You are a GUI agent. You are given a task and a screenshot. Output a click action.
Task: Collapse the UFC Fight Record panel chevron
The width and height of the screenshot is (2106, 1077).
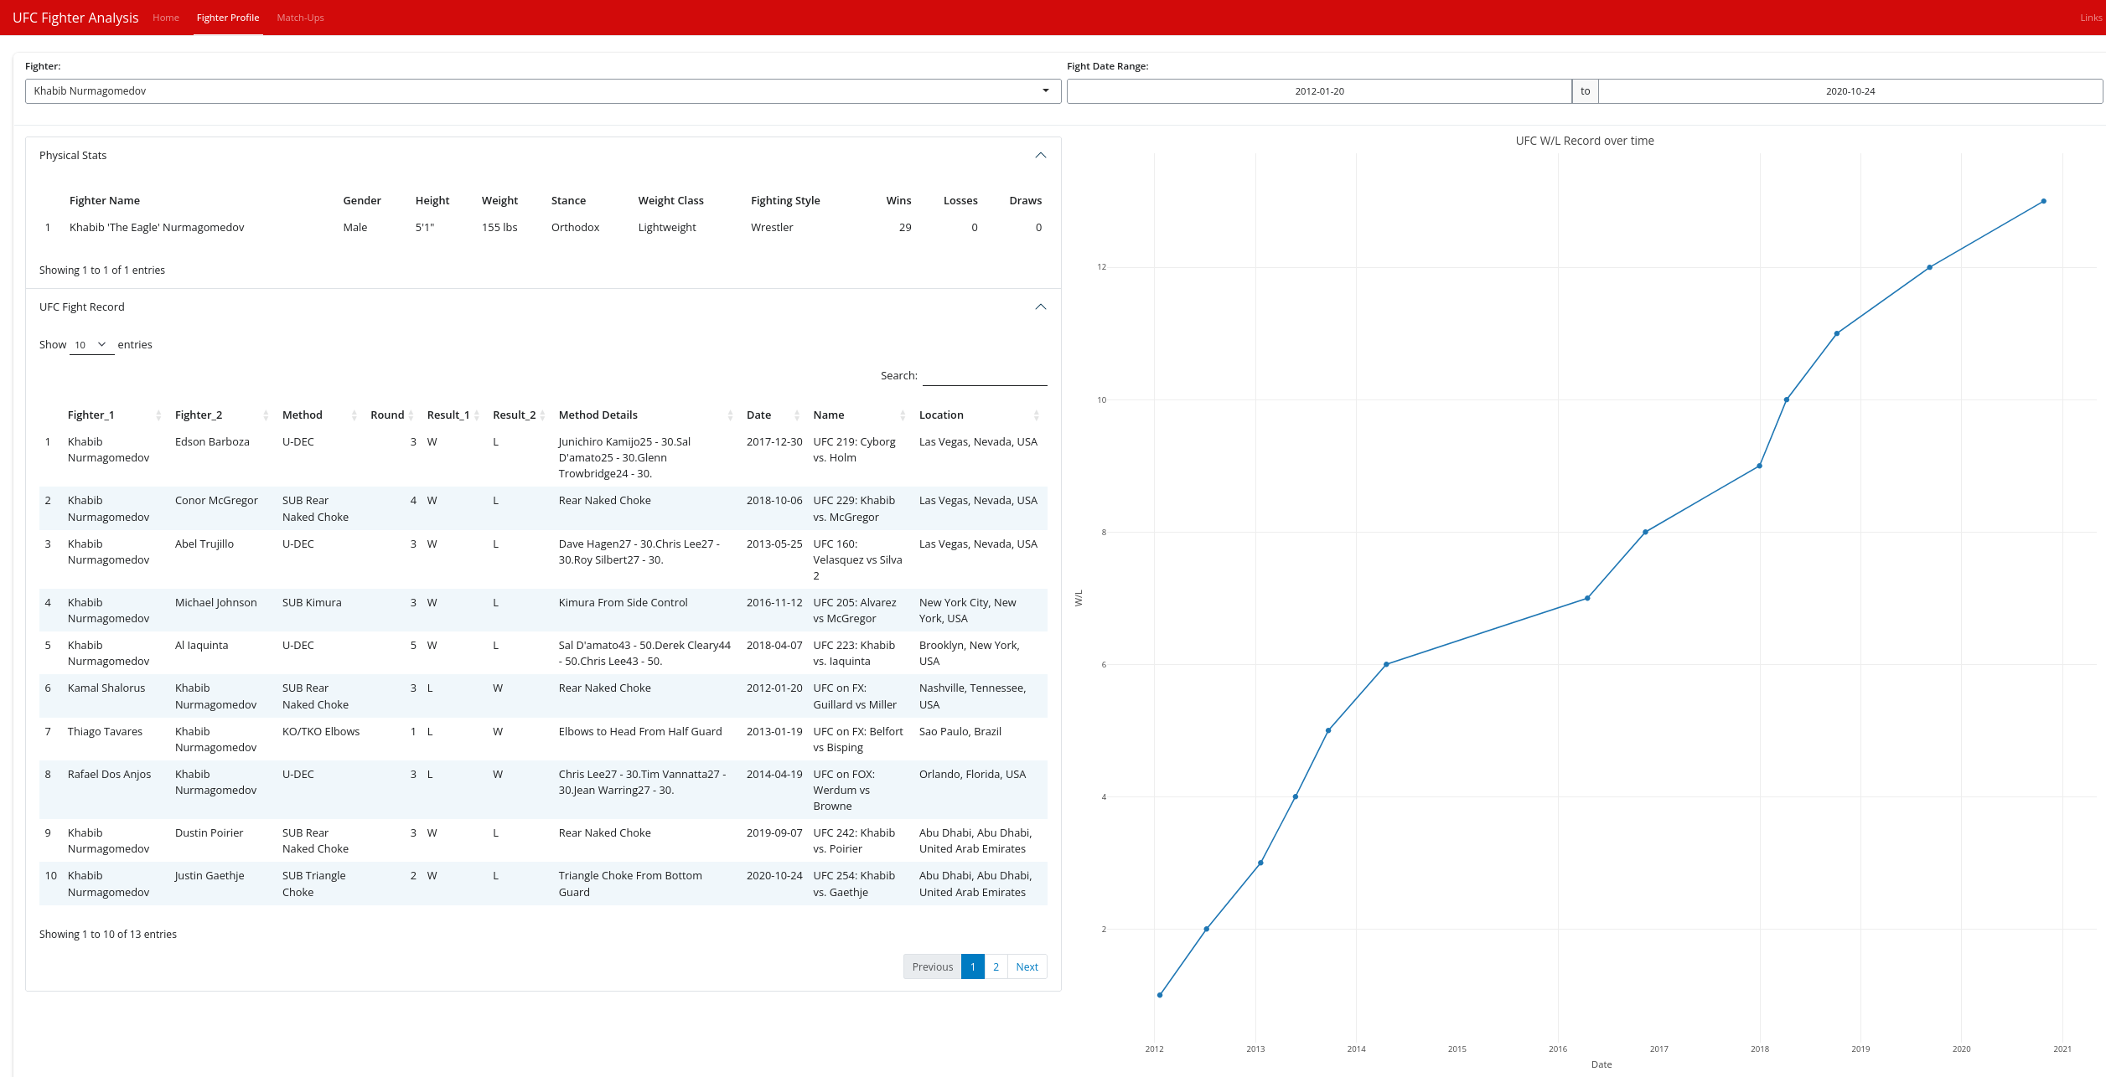[1040, 307]
